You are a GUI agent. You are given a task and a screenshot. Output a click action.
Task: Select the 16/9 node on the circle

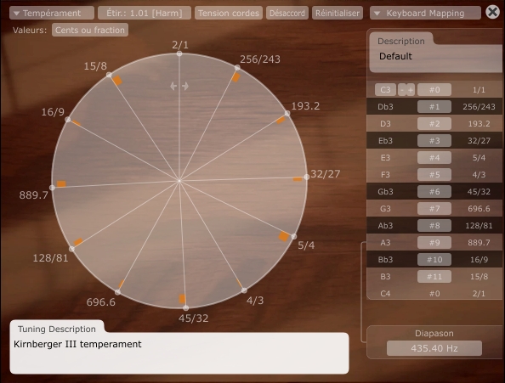(68, 120)
